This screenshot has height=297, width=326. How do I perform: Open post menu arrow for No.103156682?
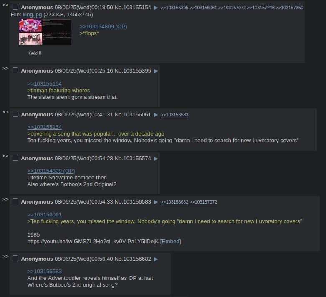pyautogui.click(x=156, y=259)
